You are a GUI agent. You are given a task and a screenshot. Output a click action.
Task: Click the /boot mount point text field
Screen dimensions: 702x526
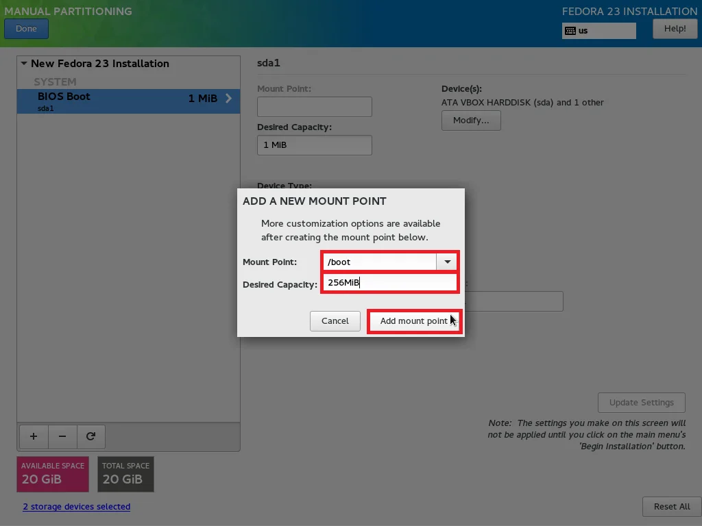379,262
